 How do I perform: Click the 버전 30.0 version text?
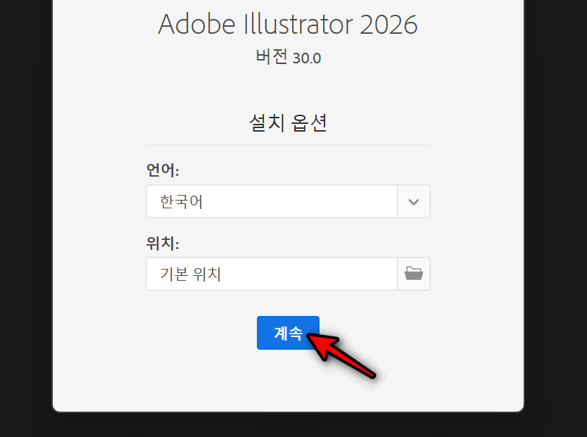tap(289, 58)
